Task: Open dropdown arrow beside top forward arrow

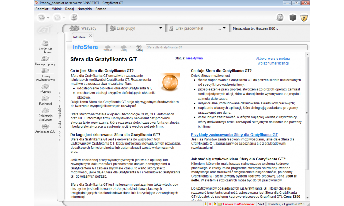Action: [x=64, y=18]
